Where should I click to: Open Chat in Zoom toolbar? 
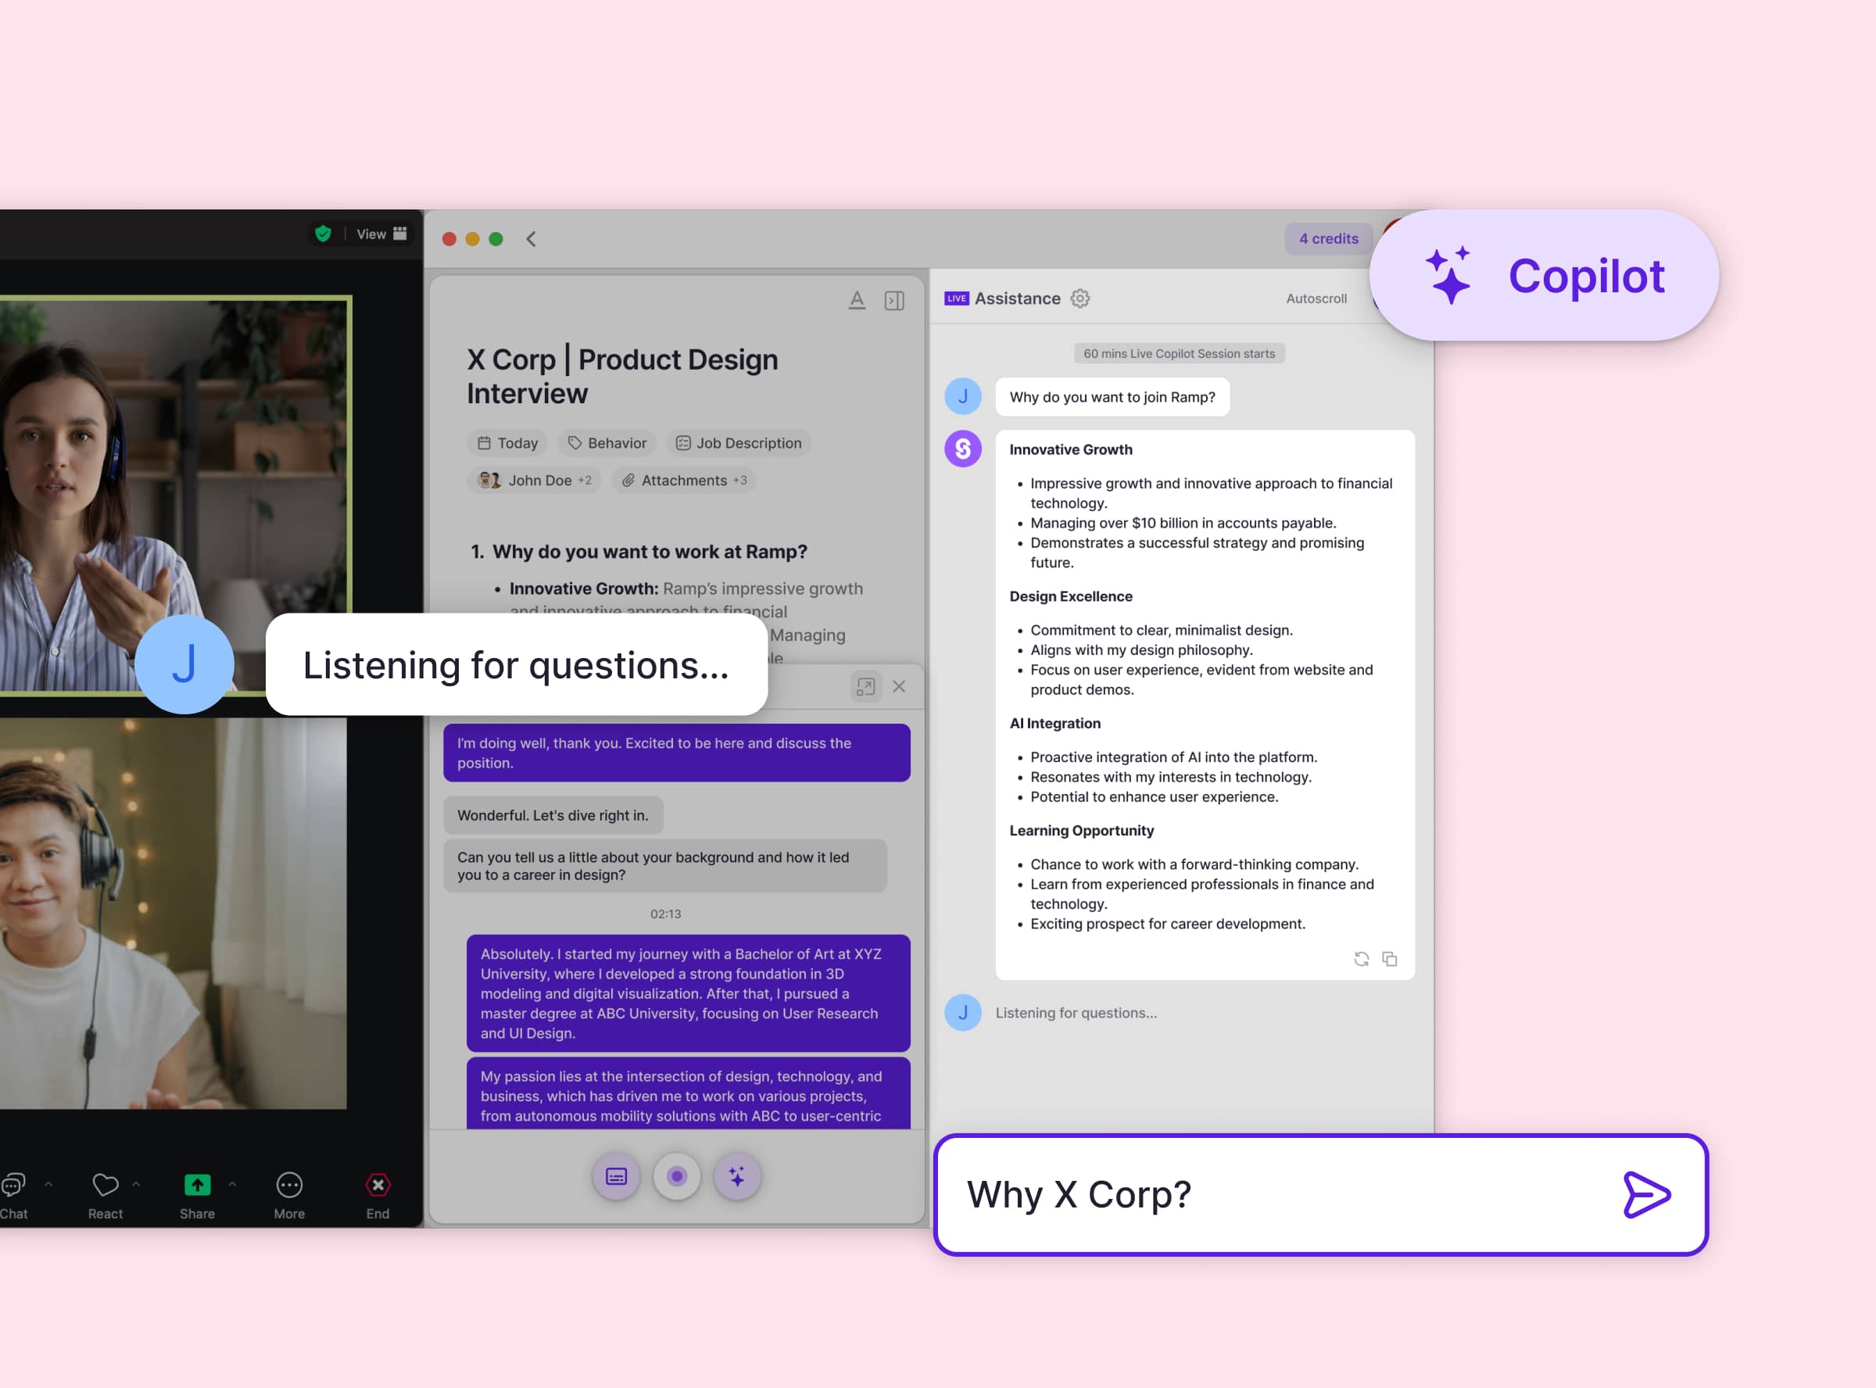point(13,1195)
